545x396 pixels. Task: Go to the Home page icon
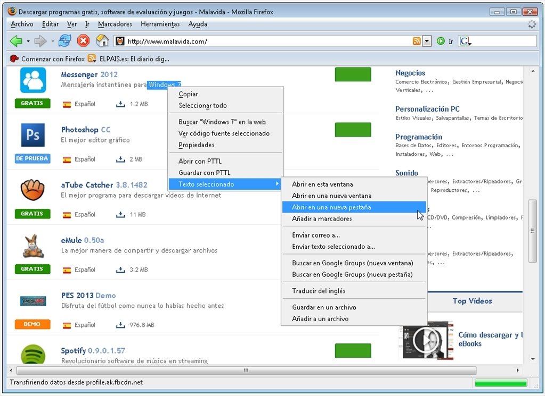coord(102,41)
